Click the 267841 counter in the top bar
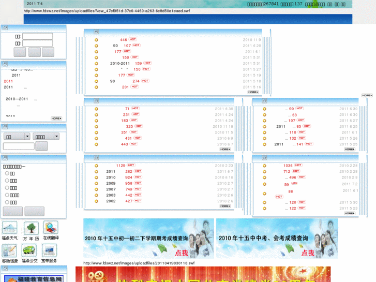Viewport: 376px width, 282px height. [x=270, y=4]
